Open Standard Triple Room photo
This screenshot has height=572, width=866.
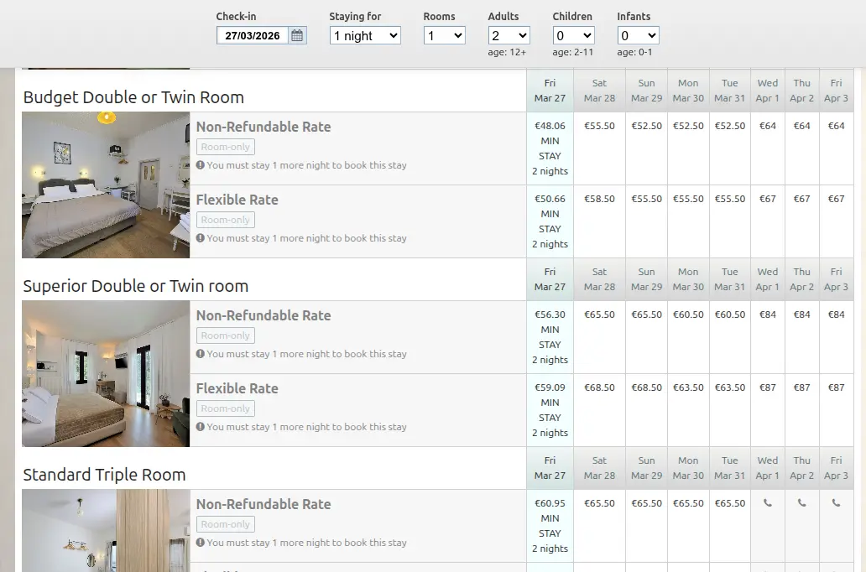click(x=106, y=531)
